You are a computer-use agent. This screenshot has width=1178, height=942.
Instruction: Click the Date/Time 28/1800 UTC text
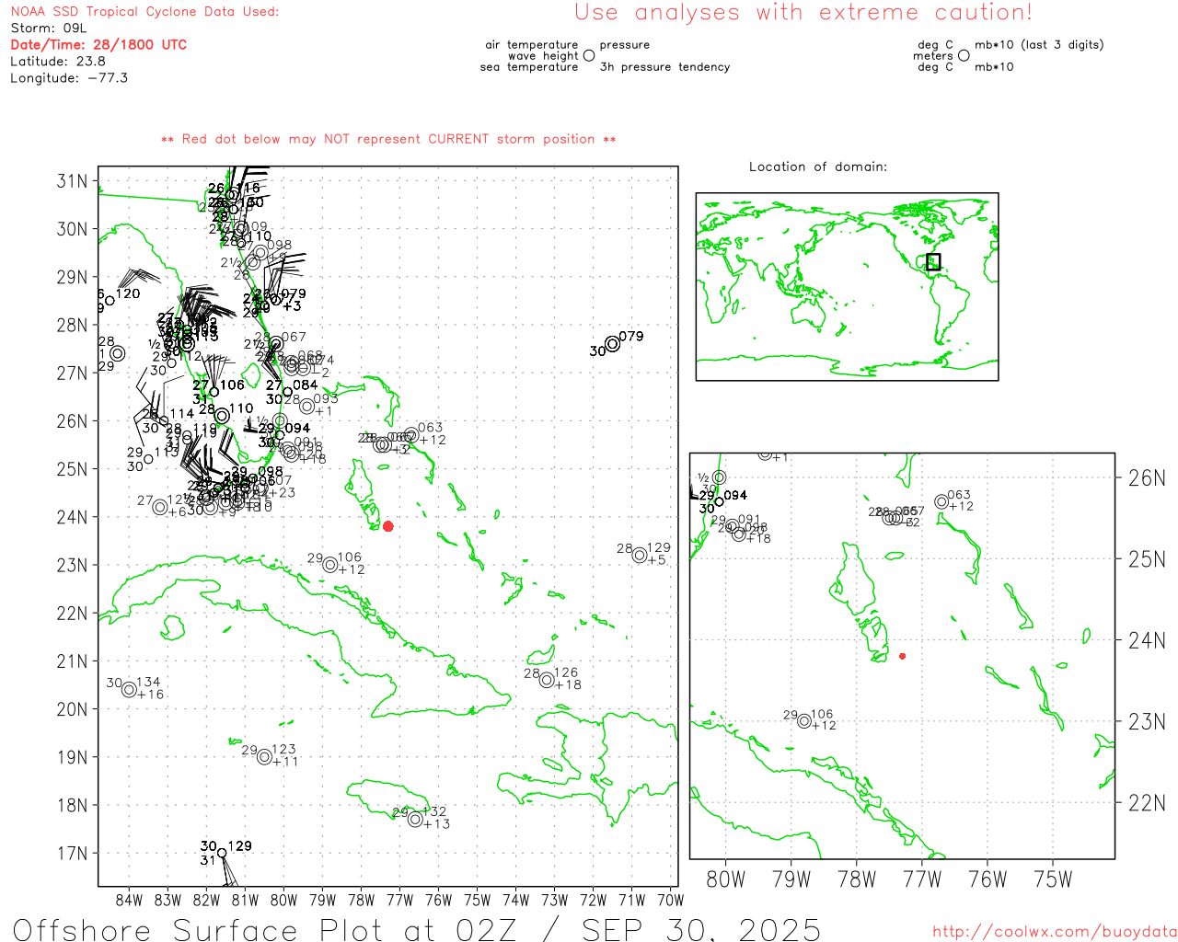[98, 44]
